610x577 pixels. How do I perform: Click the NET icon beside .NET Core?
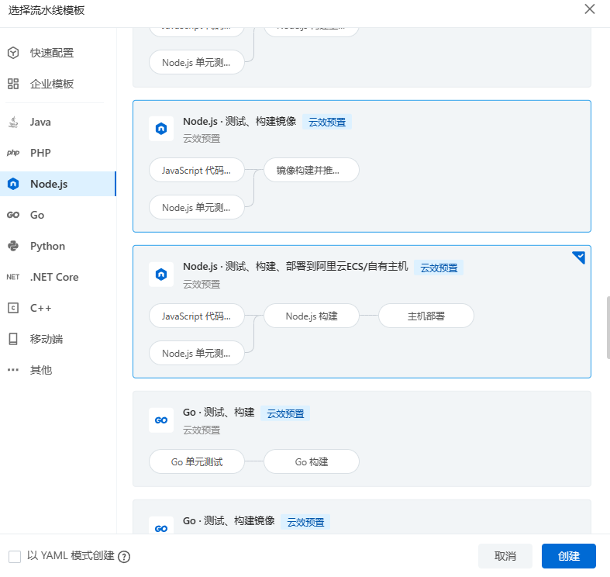[x=13, y=277]
